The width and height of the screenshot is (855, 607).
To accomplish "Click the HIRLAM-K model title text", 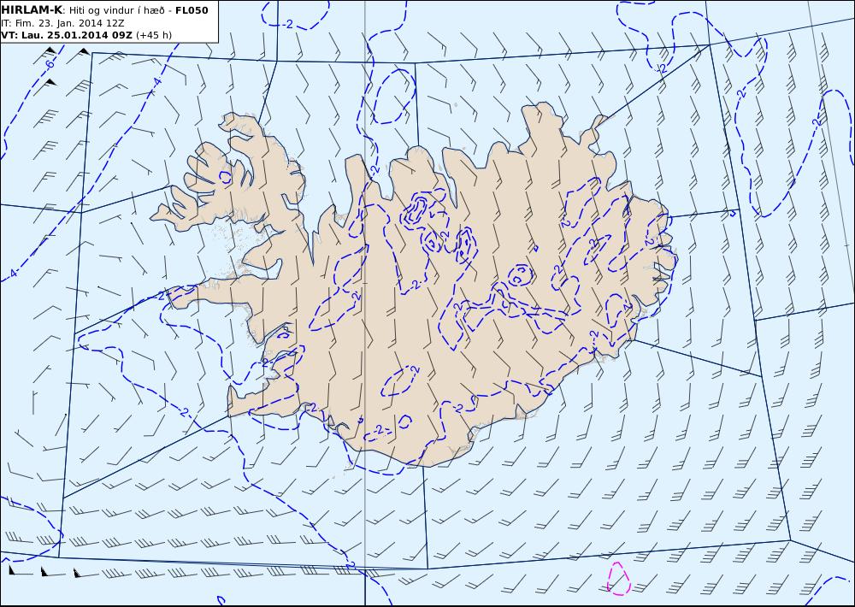I will (x=32, y=10).
